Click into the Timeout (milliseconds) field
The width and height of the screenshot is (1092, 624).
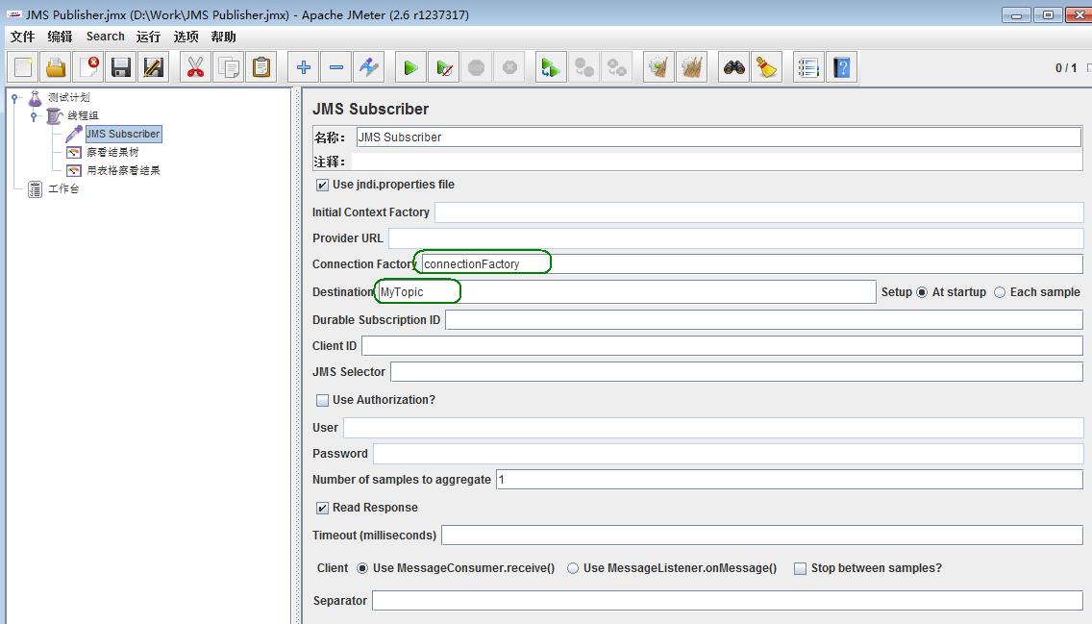[x=761, y=535]
